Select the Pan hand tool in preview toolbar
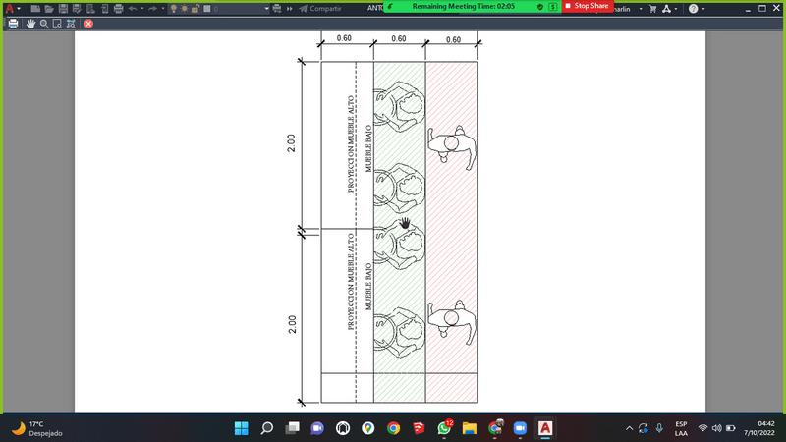The image size is (786, 442). pos(31,24)
